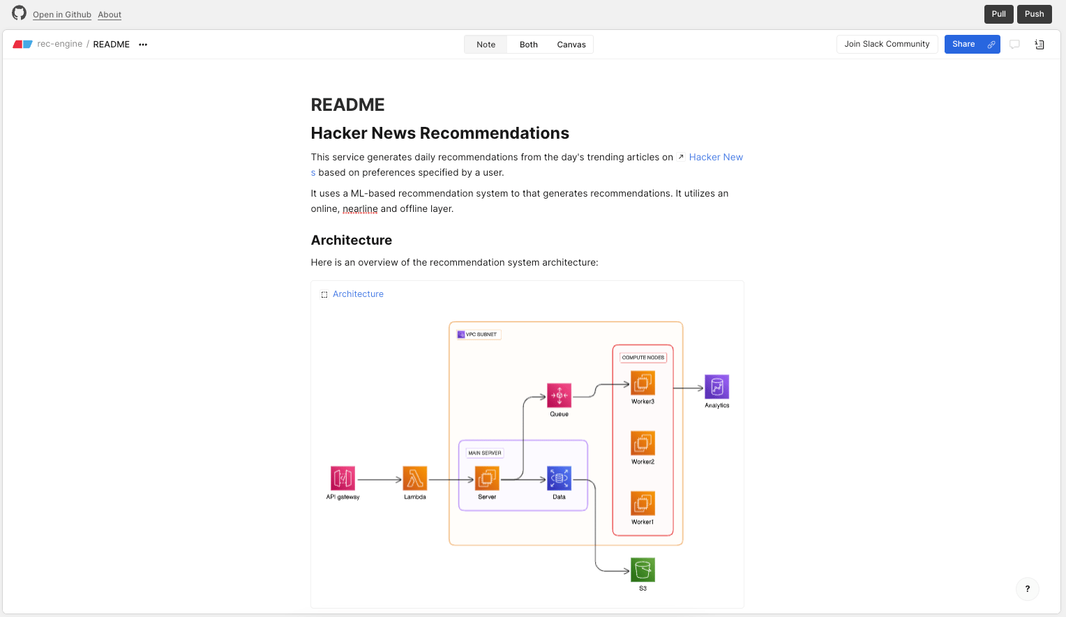
Task: Click the Pull button
Action: [999, 14]
